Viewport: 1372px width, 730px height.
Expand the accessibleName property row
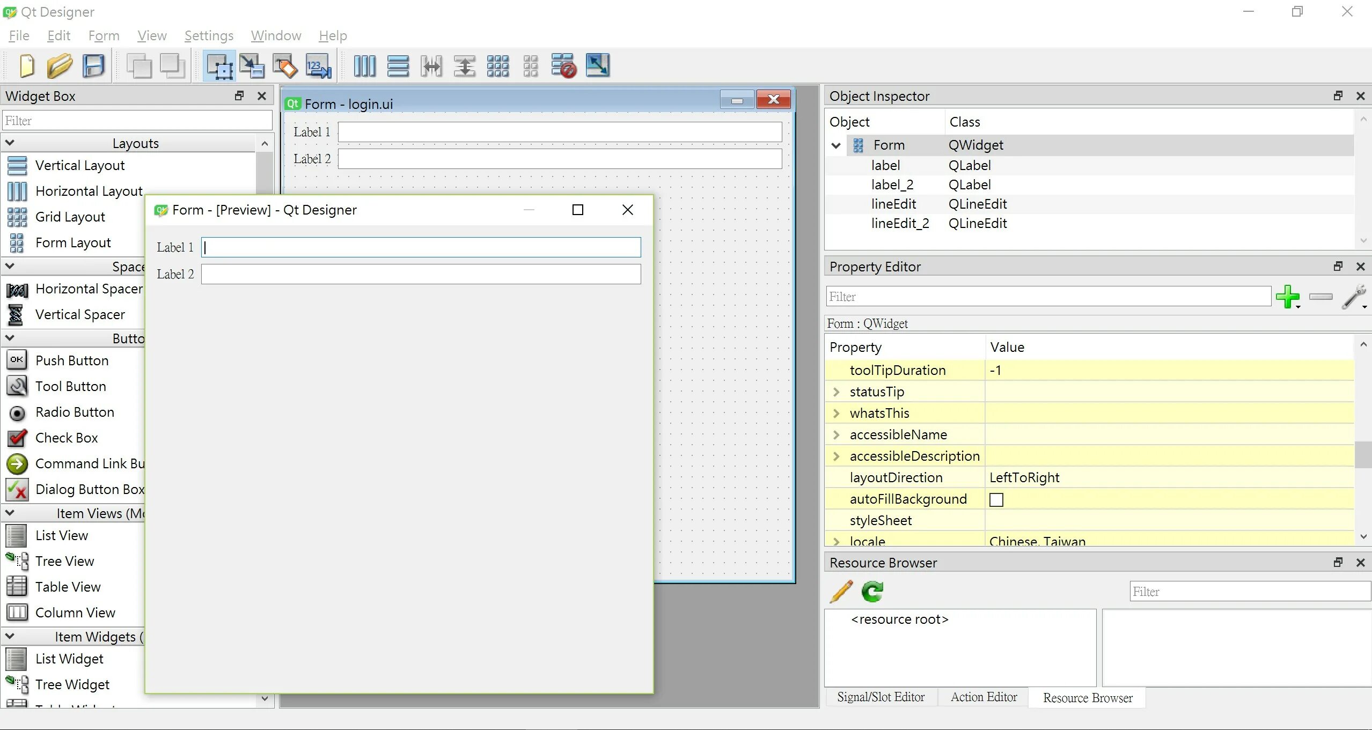click(x=836, y=435)
